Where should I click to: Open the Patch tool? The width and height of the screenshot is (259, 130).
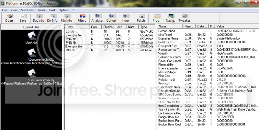pos(141,18)
